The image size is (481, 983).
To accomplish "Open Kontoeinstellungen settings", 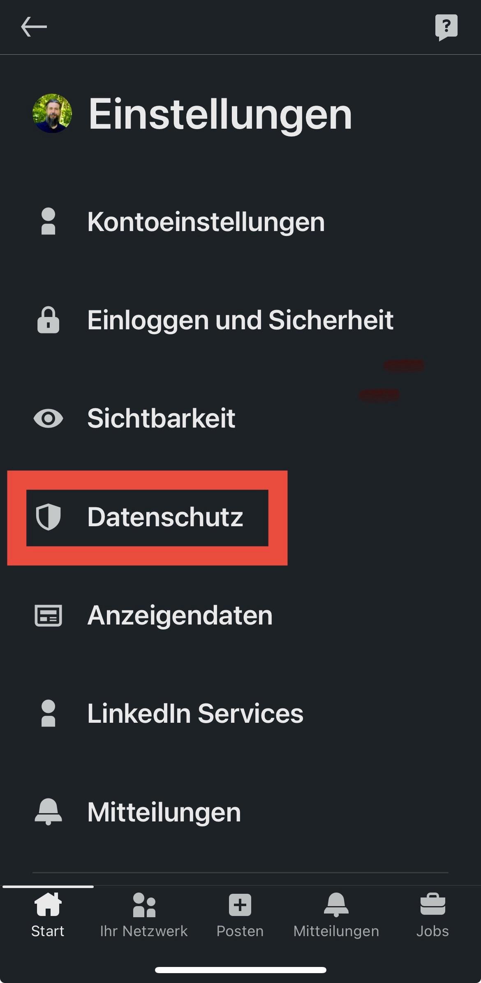I will (x=206, y=222).
